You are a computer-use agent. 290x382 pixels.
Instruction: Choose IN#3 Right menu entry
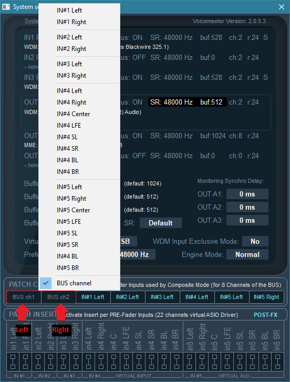coord(79,76)
